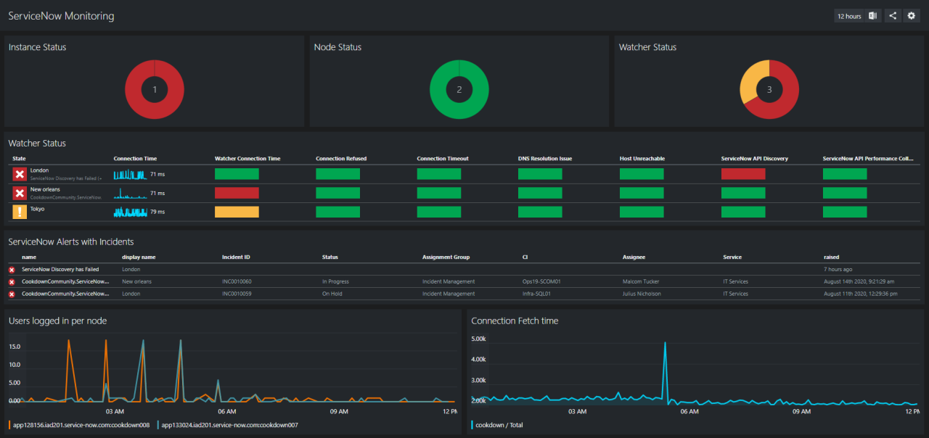Click the Users logged in per node title
The image size is (929, 438).
(x=57, y=321)
